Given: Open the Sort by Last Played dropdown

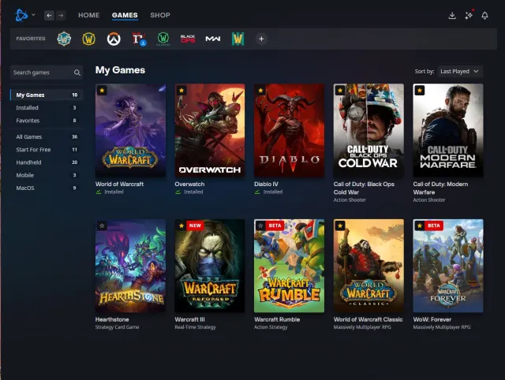Looking at the screenshot, I should (x=459, y=72).
